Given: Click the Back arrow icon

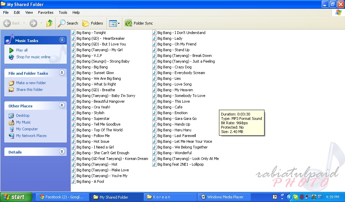Looking at the screenshot, I should click(x=7, y=23).
